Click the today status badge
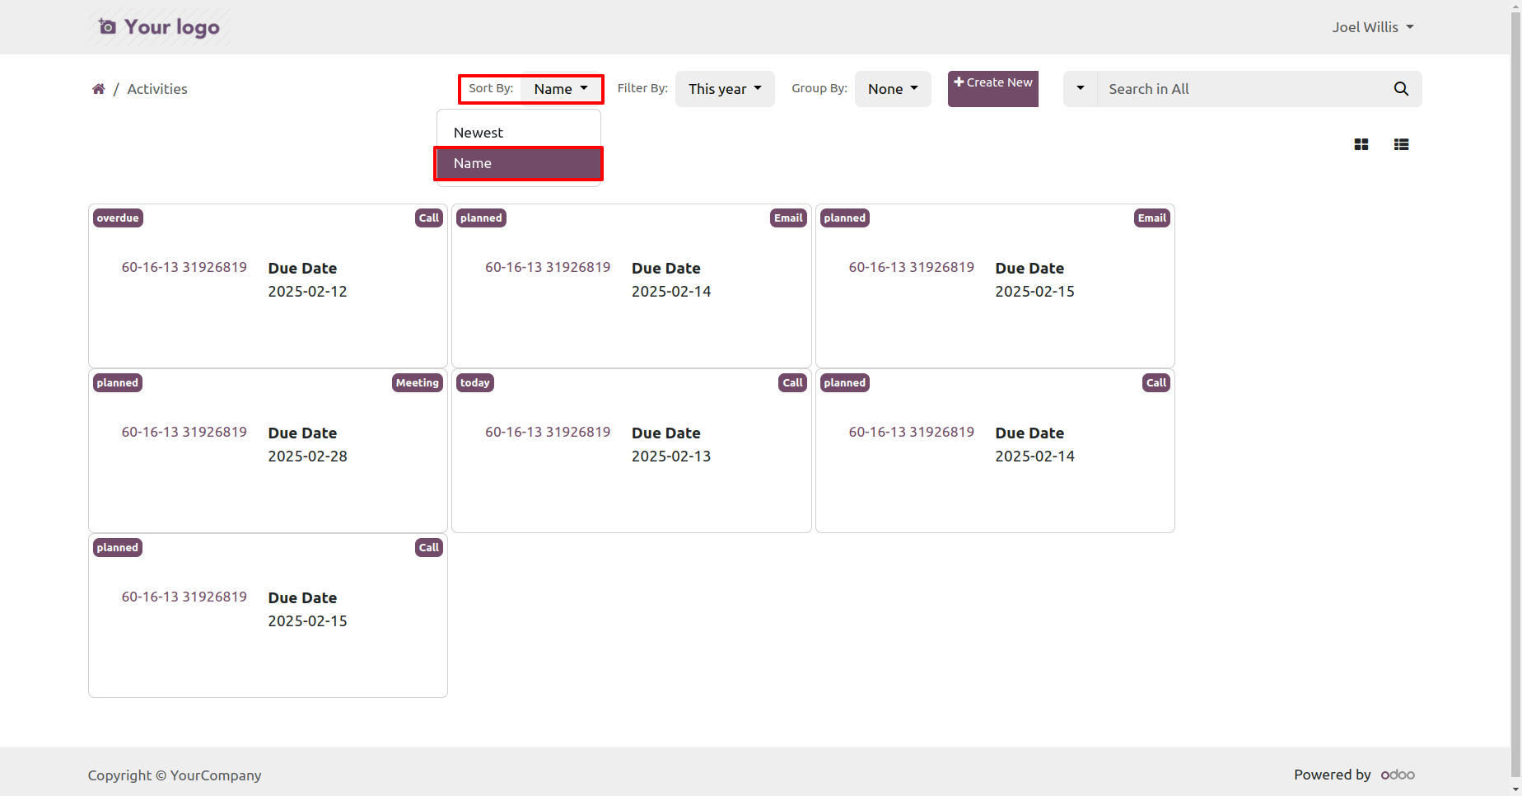1522x796 pixels. coord(475,383)
